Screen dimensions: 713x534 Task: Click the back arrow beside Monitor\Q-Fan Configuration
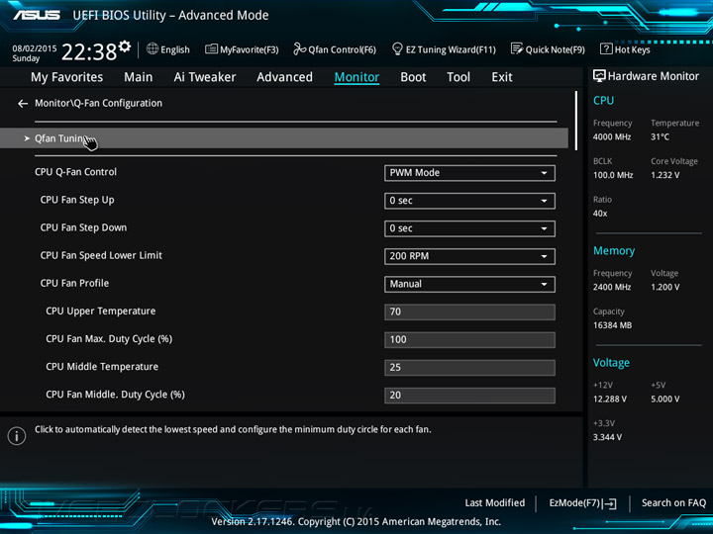click(23, 104)
